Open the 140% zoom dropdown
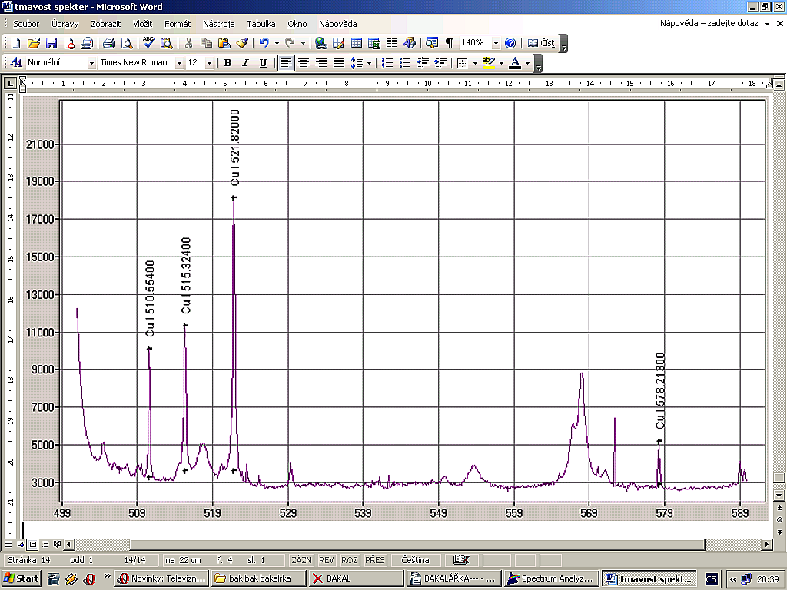The image size is (787, 590). tap(496, 44)
